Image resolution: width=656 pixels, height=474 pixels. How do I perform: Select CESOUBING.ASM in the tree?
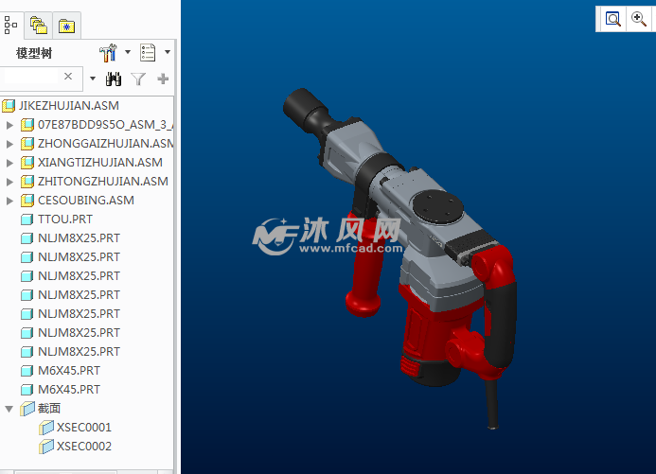pos(86,201)
